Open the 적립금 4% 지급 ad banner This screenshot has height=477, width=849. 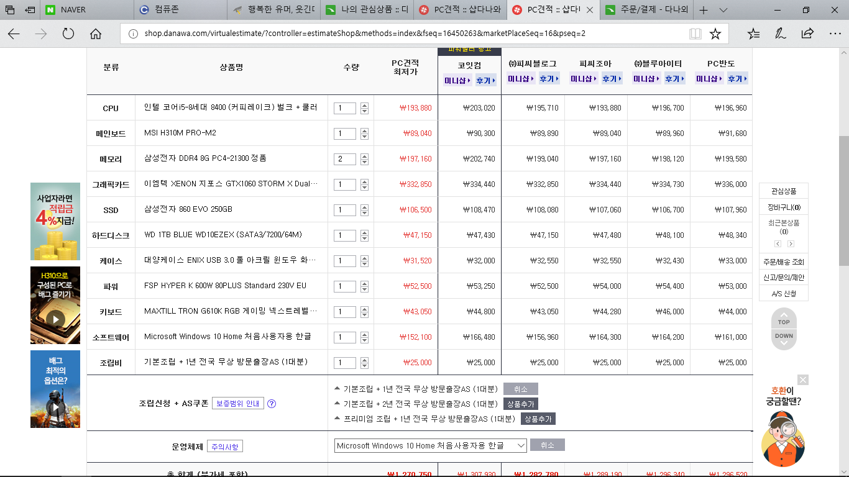[x=55, y=221]
